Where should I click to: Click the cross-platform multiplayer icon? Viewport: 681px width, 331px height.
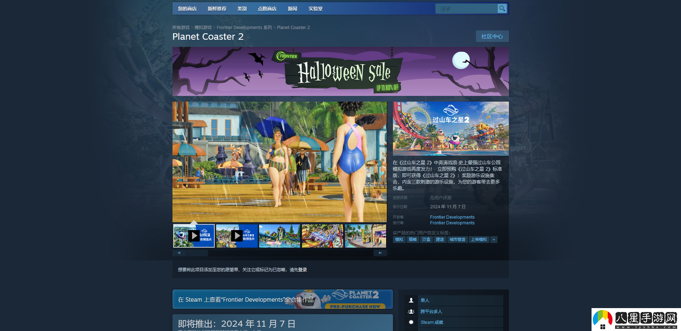[411, 312]
